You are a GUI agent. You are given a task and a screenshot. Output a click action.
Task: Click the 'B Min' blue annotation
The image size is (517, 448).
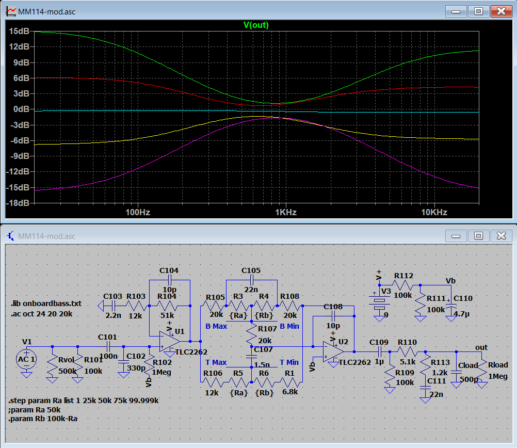point(289,326)
